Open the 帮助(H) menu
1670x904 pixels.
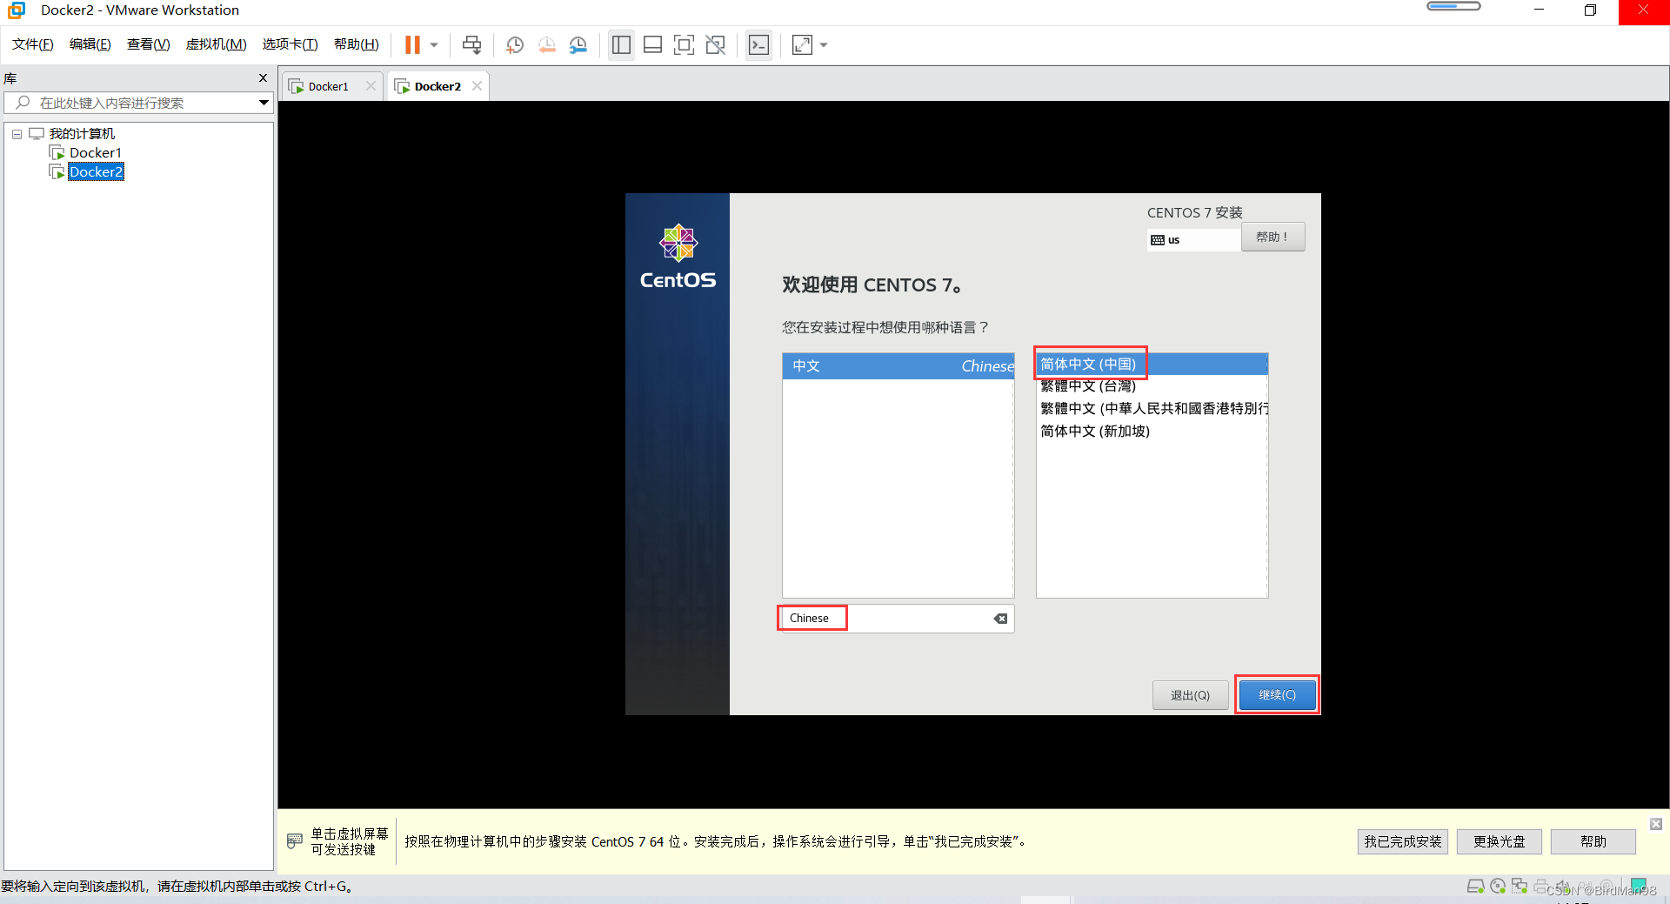pos(357,44)
